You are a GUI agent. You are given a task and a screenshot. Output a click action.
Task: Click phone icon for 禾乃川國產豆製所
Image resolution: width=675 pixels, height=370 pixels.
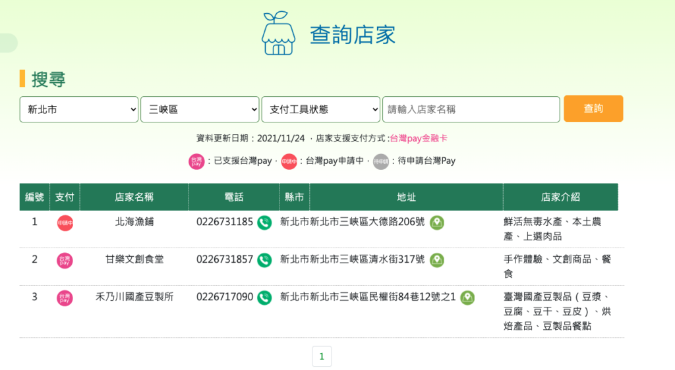point(264,298)
